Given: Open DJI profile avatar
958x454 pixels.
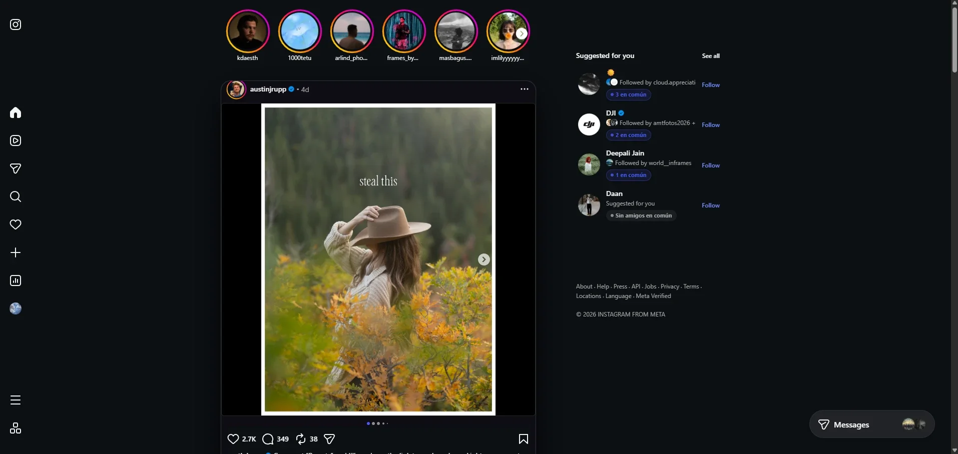Looking at the screenshot, I should 589,124.
